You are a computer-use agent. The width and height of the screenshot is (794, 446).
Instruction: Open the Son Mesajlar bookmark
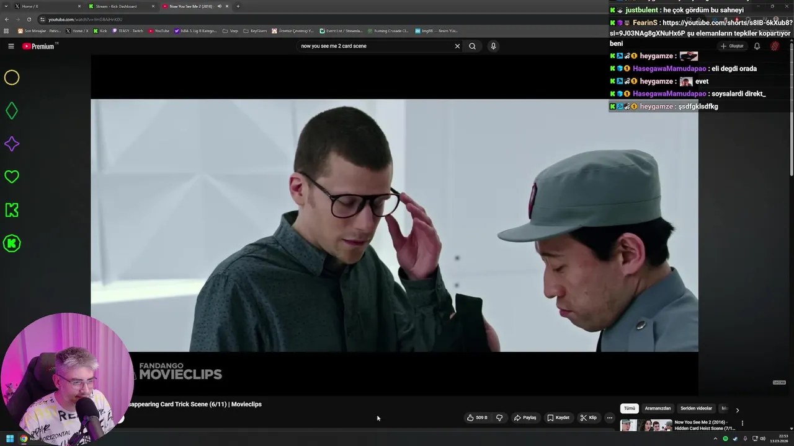click(x=40, y=31)
